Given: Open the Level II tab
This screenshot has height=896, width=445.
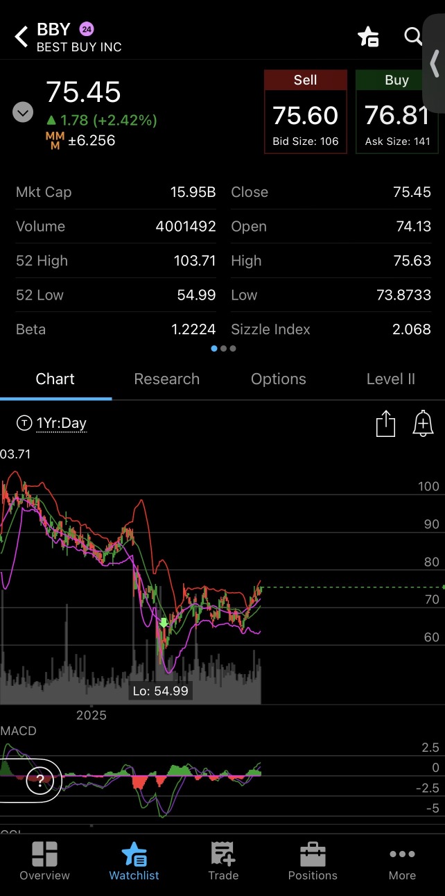Looking at the screenshot, I should tap(390, 379).
